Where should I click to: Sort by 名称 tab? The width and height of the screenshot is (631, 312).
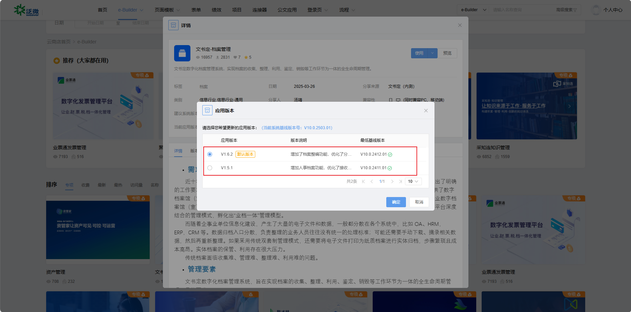point(155,185)
